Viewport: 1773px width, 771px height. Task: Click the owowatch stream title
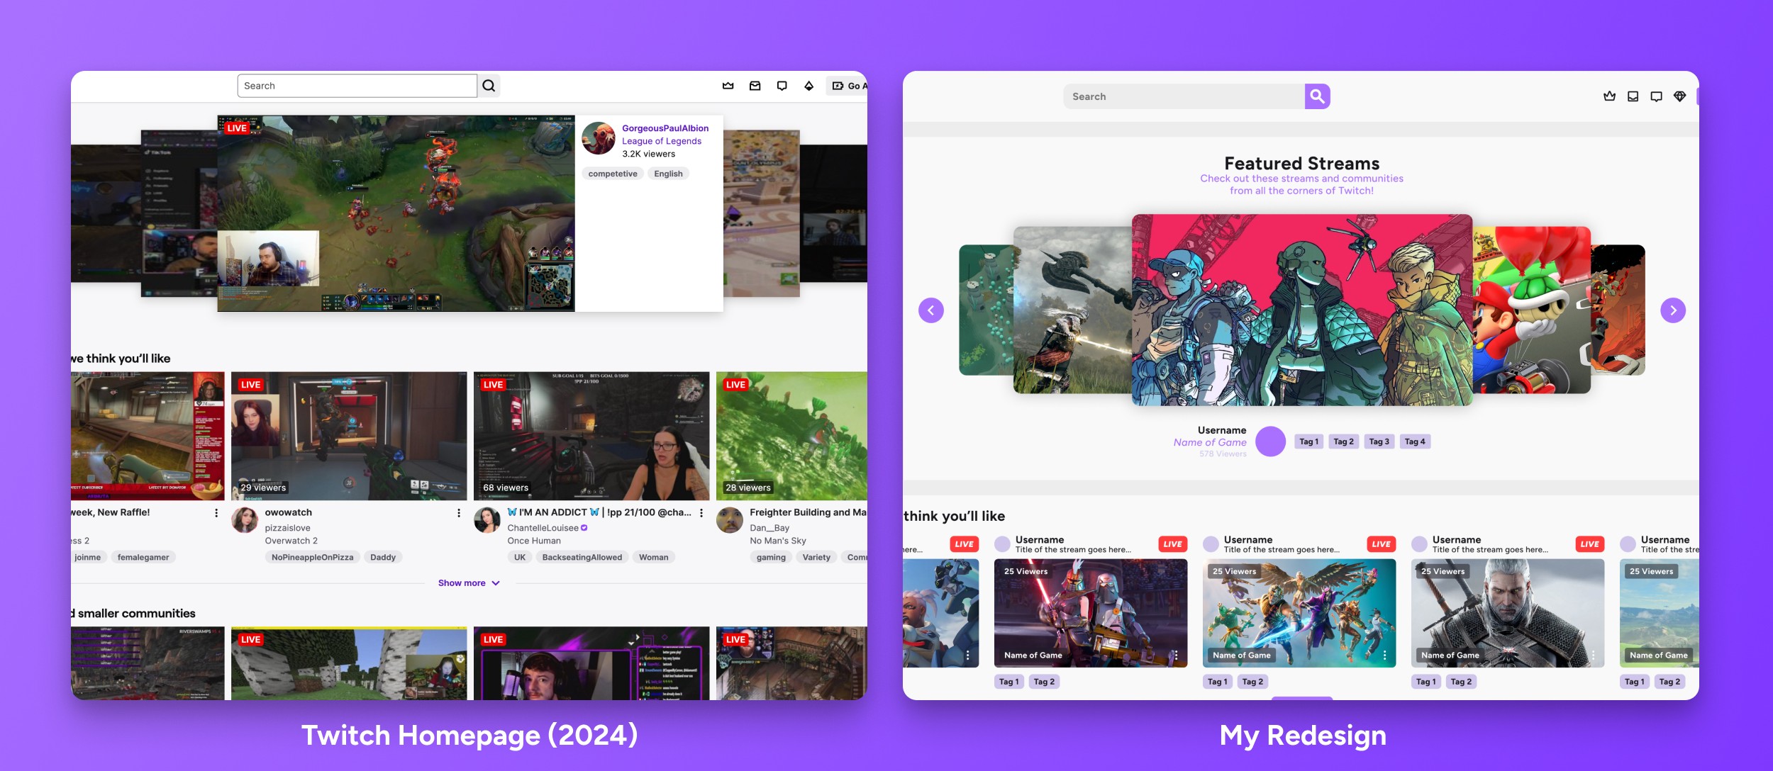288,512
